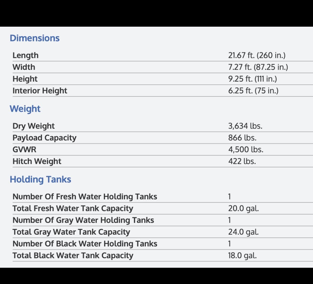Select the GVWR row label
313x284 pixels.
point(24,149)
